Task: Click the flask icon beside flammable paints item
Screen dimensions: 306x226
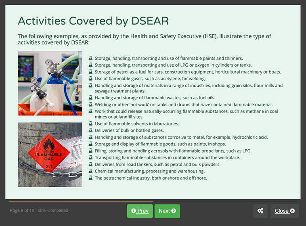Action: pos(91,58)
